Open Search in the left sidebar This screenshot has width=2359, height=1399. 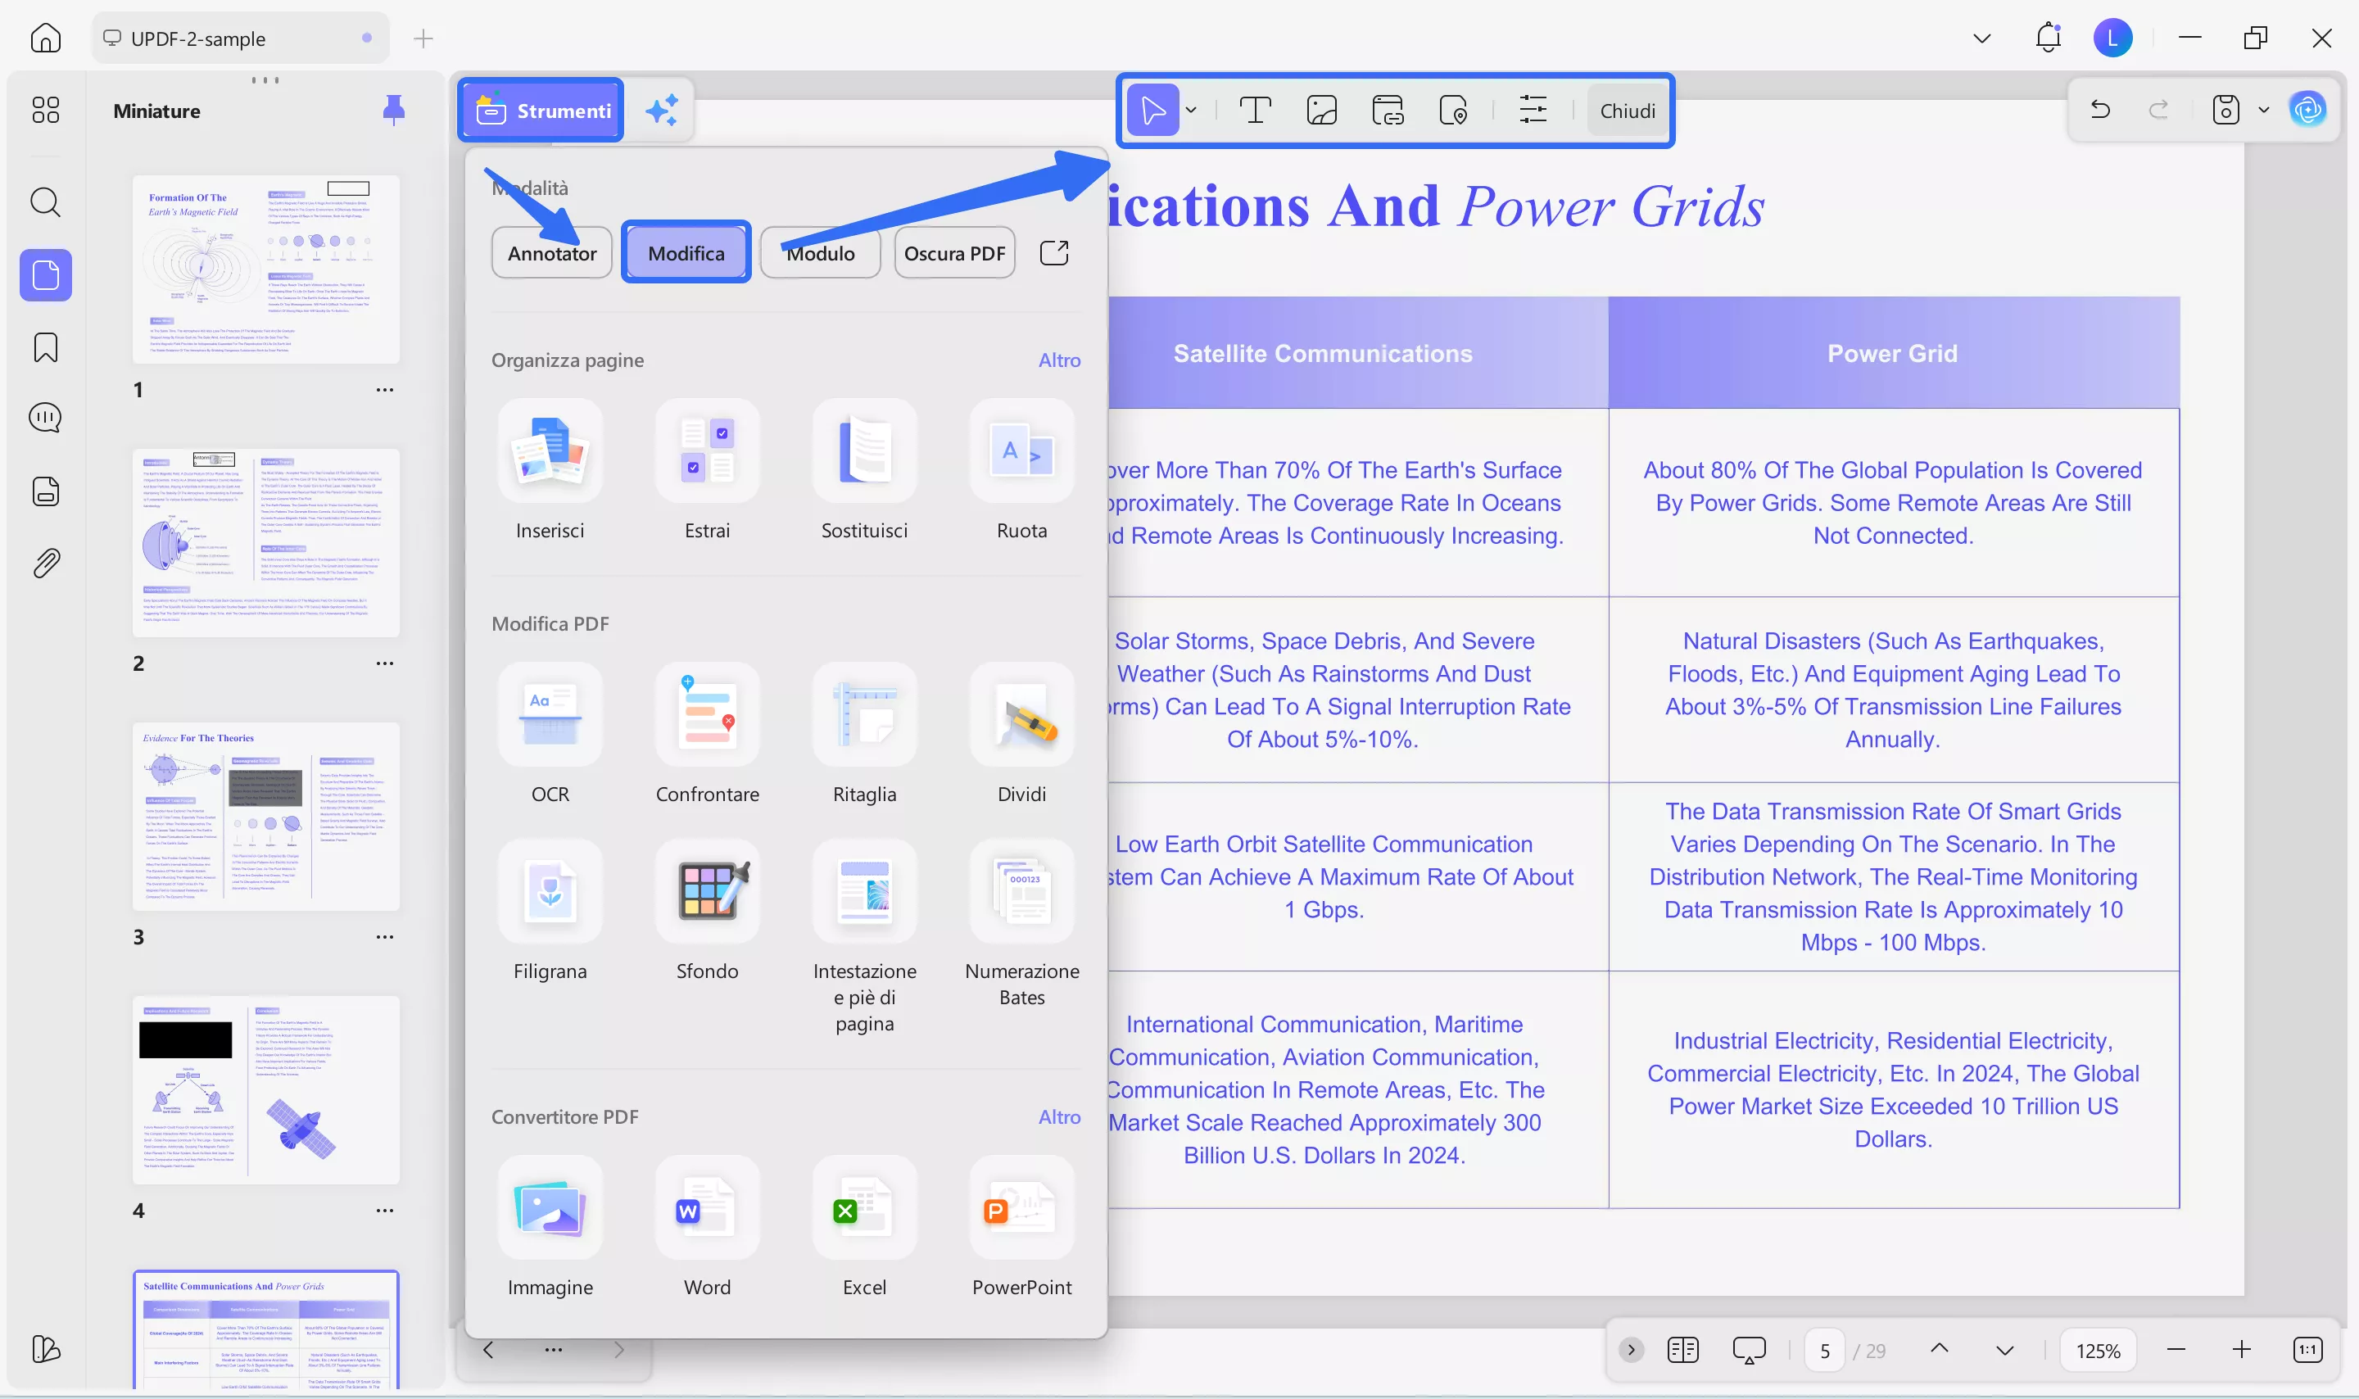(x=44, y=202)
